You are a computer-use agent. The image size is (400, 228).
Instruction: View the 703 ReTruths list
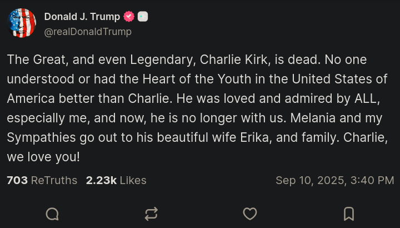42,180
